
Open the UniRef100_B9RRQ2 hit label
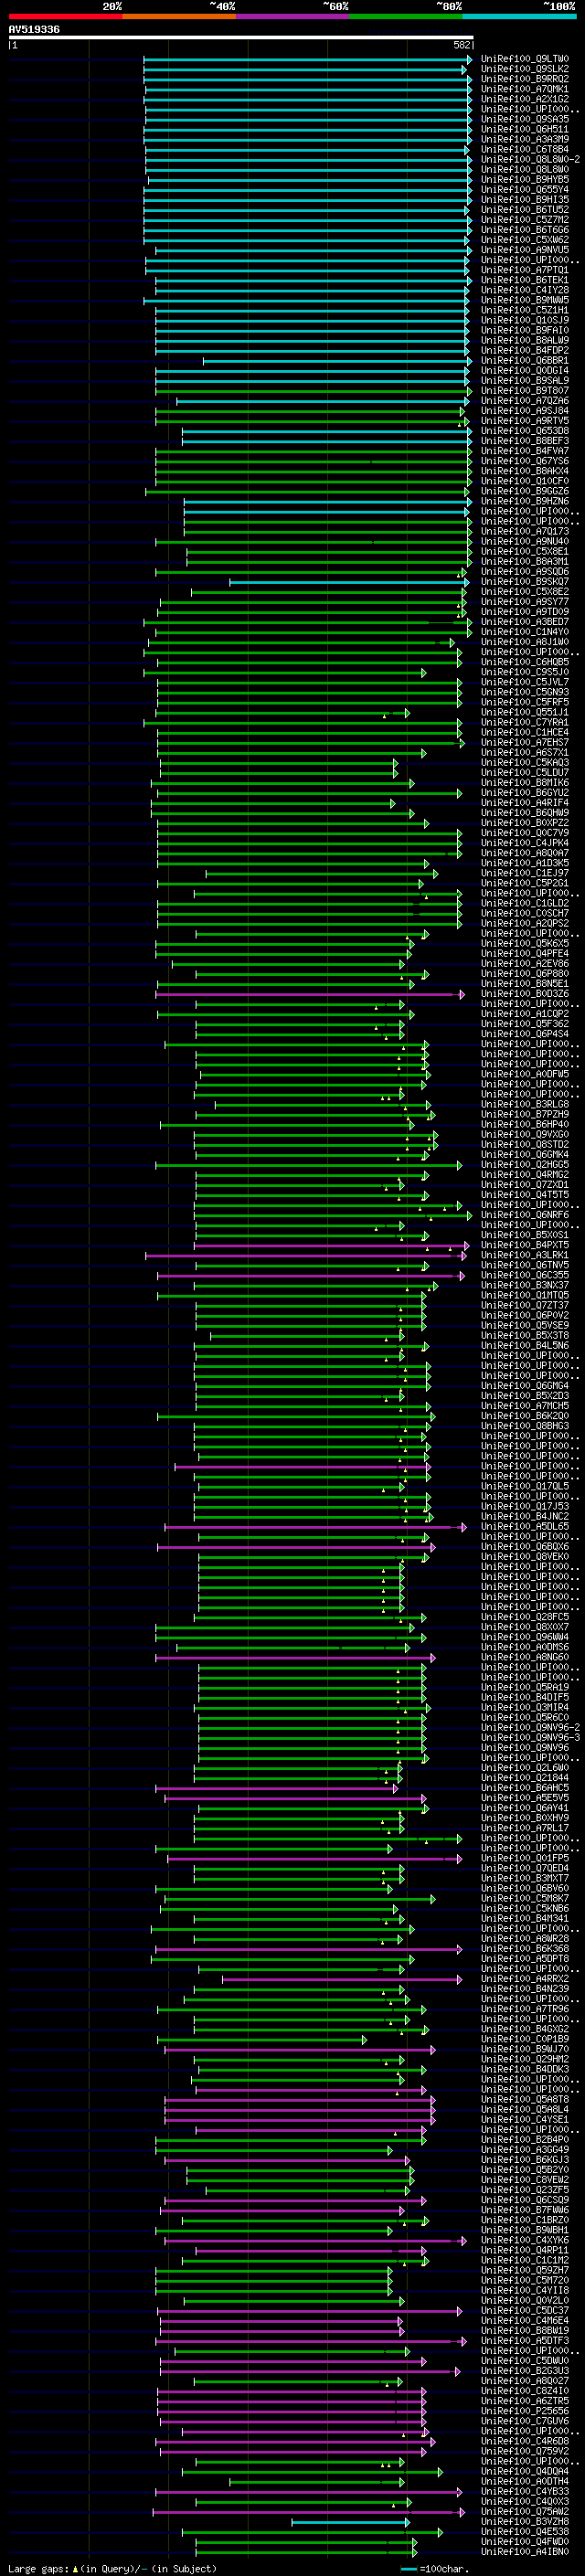[x=524, y=79]
